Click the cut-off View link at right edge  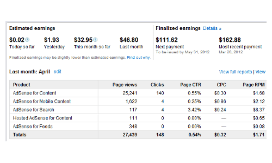click(x=260, y=72)
